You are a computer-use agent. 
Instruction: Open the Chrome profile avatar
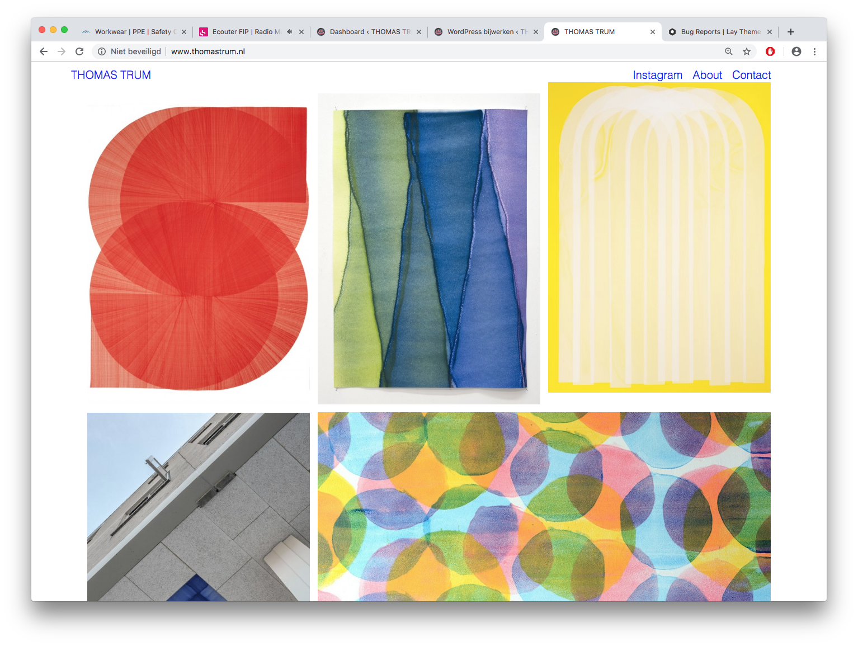pos(796,51)
